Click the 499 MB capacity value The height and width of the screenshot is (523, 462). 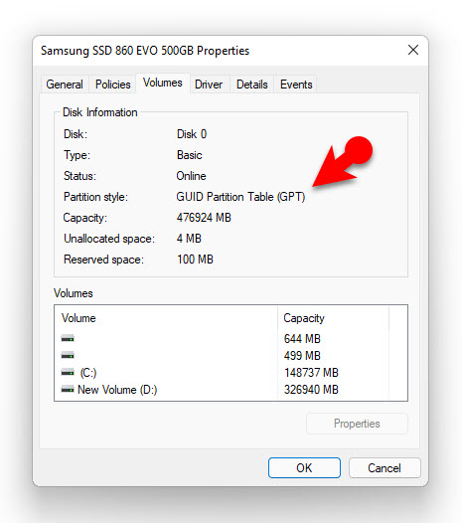pyautogui.click(x=302, y=356)
